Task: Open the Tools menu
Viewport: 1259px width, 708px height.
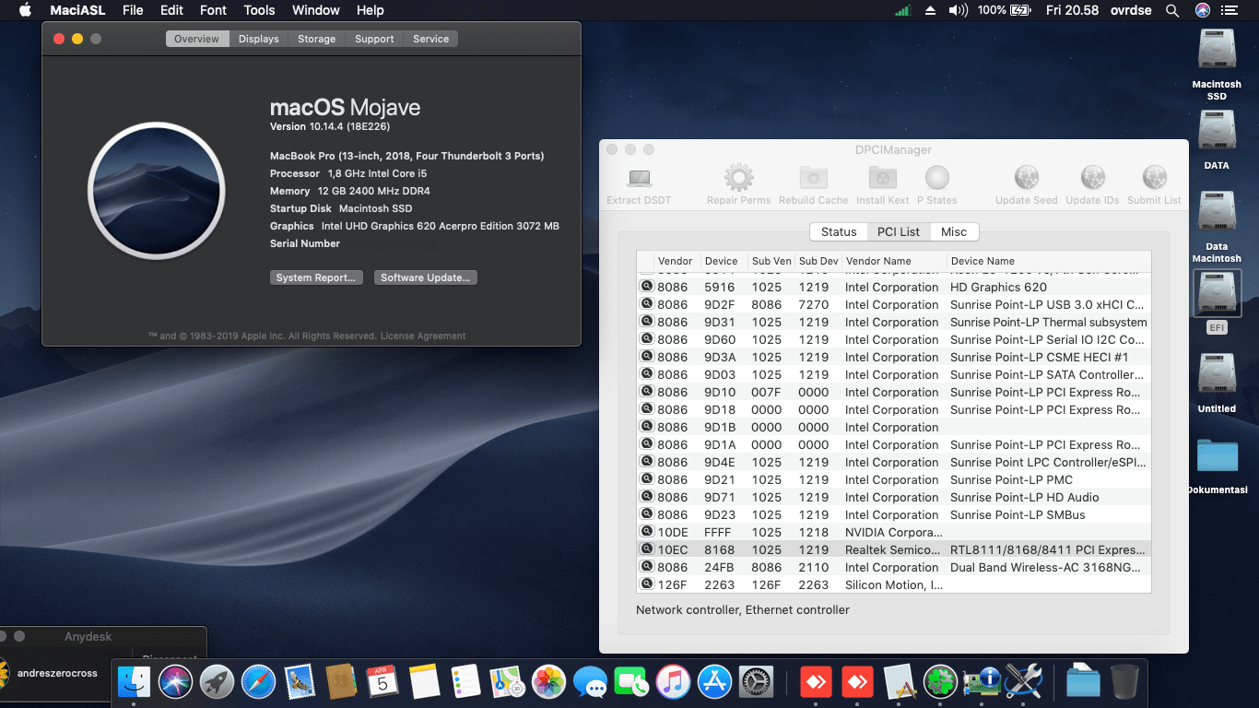Action: coord(259,10)
